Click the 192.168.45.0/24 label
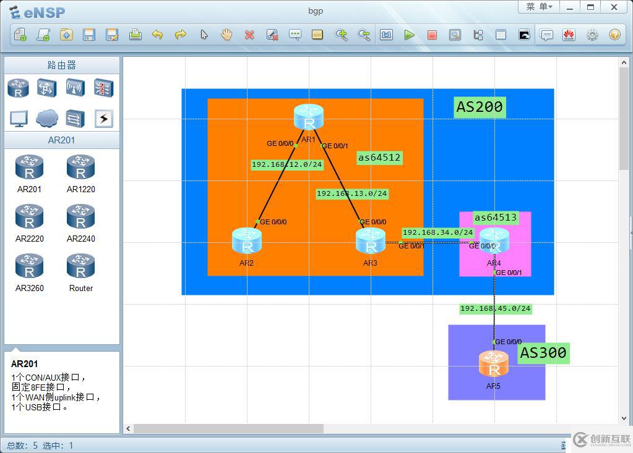The height and width of the screenshot is (453, 633). point(496,309)
